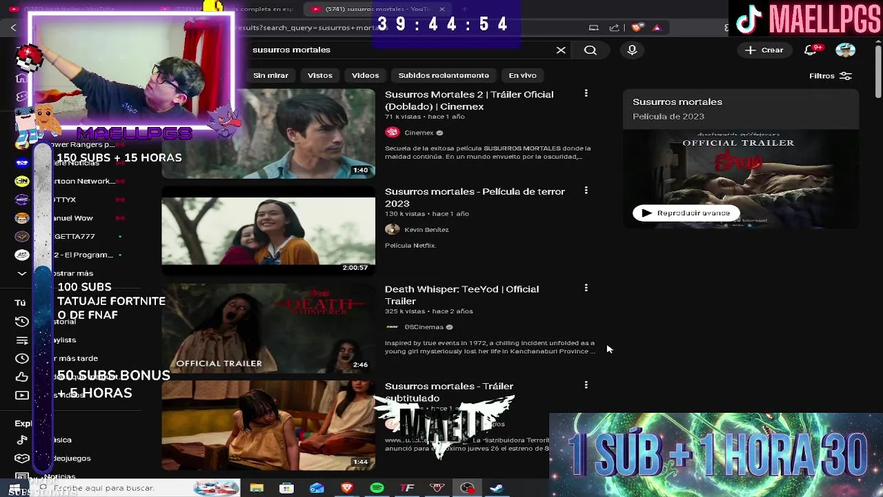Start voice search with the microphone icon
This screenshot has width=883, height=497.
(632, 50)
